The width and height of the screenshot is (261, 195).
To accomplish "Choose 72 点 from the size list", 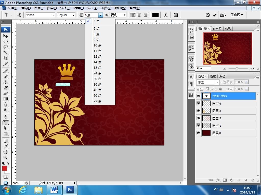I will point(100,101).
